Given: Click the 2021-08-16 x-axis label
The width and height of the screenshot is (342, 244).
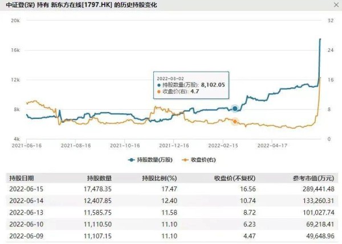Looking at the screenshot, I should click(x=76, y=146).
